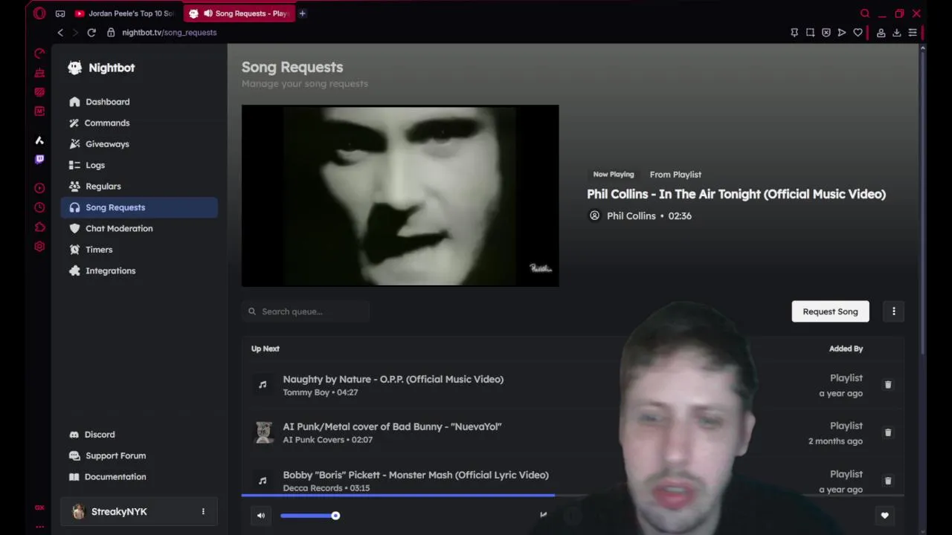Screen dimensions: 952x535
Task: Bookmark the page with the toolbar heart
Action: tap(858, 33)
